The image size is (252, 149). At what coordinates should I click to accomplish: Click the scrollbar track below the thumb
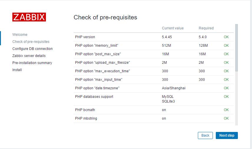tap(236, 98)
